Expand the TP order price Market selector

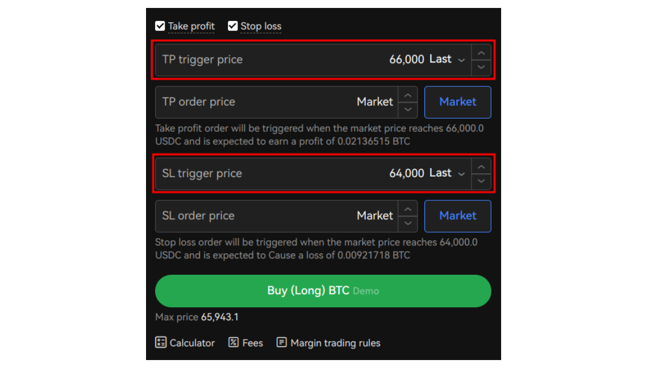point(374,102)
